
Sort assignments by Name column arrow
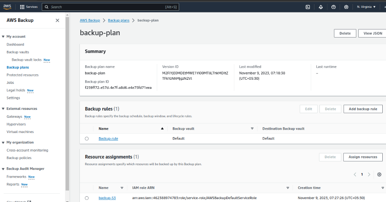122,188
